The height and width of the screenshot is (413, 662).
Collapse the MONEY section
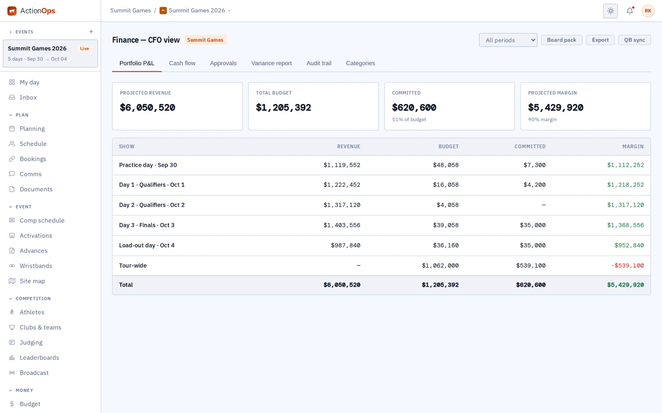click(21, 390)
